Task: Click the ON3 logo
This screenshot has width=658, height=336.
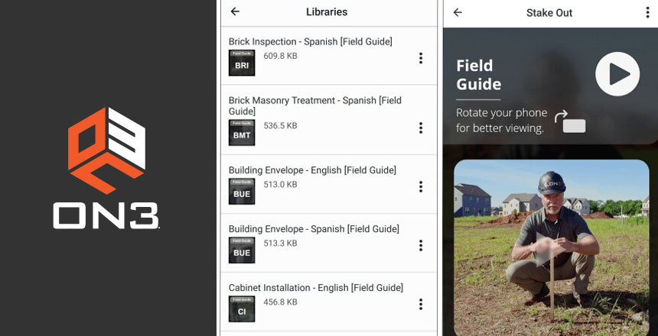Action: click(x=106, y=168)
